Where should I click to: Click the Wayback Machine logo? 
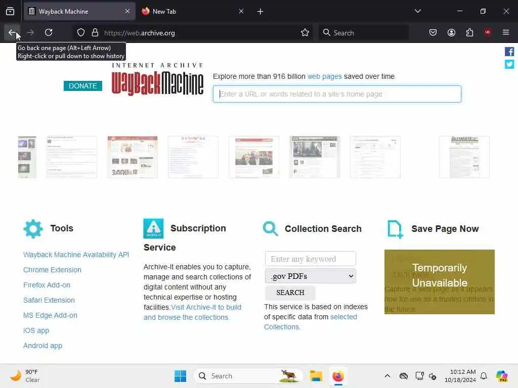(x=158, y=79)
